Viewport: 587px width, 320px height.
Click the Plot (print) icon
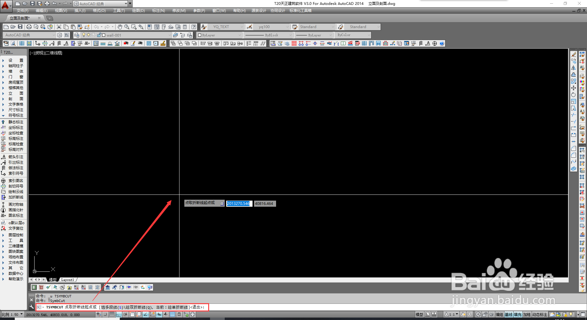pos(29,27)
